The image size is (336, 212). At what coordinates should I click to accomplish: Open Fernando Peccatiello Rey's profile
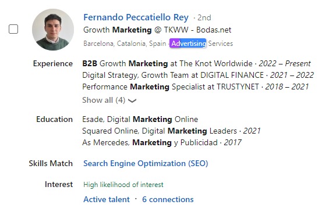136,17
